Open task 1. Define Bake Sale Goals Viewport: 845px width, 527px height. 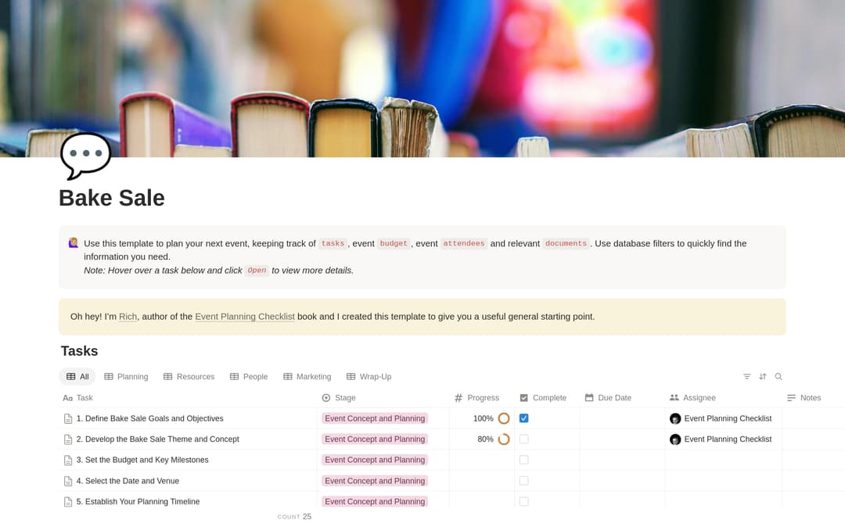149,418
